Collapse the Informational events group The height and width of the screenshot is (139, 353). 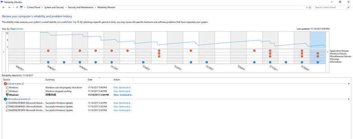pos(349,99)
